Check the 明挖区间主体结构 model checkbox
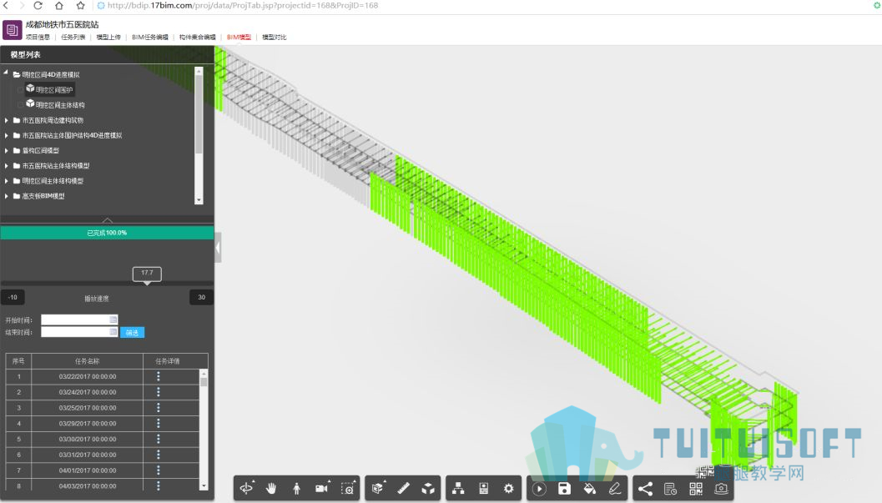 (x=21, y=105)
